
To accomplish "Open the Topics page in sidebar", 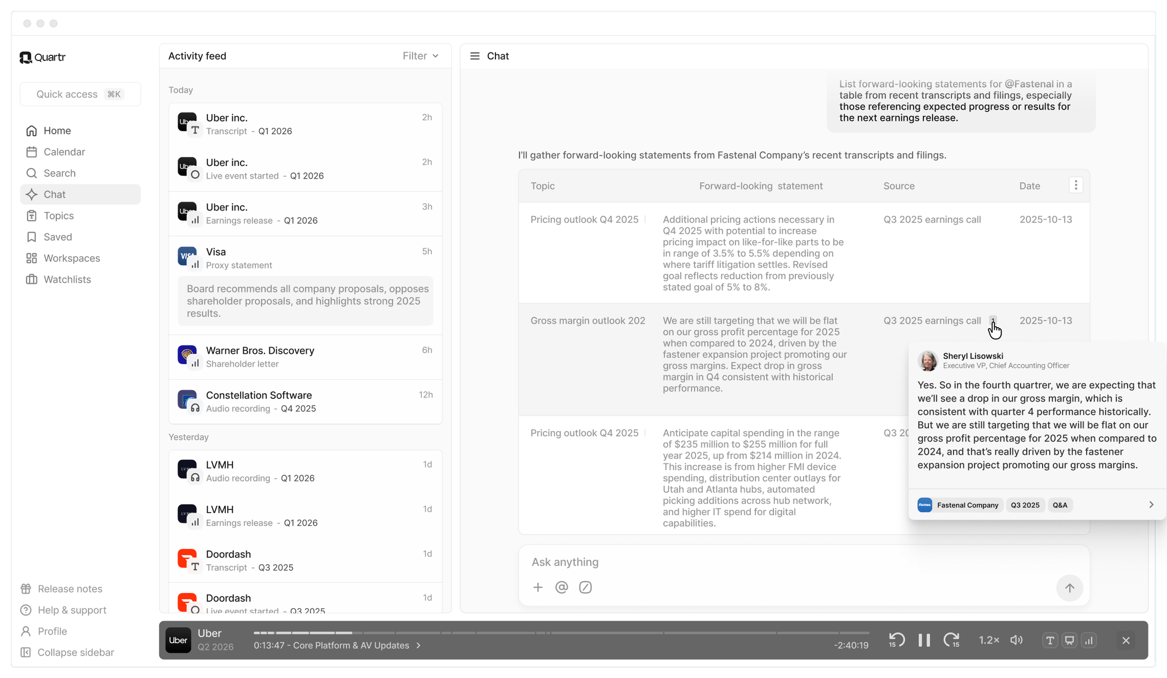I will point(58,216).
